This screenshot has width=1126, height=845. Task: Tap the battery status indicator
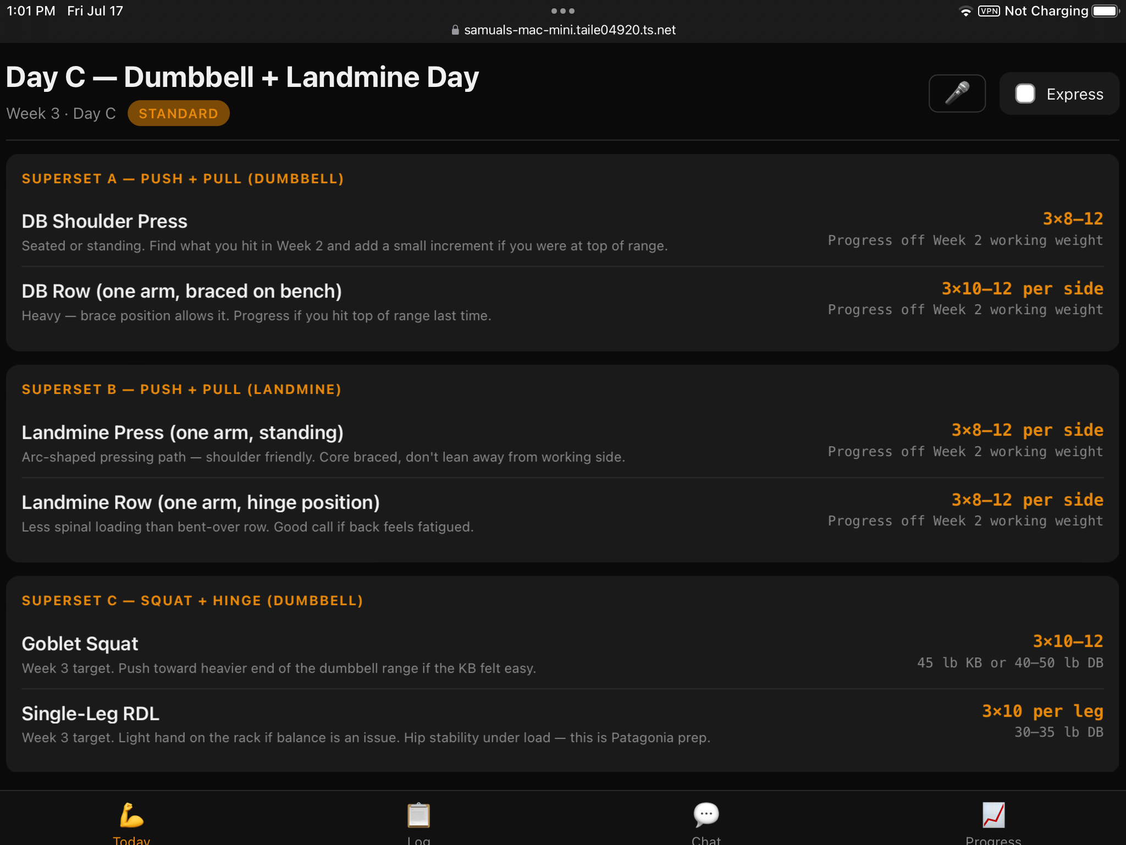pos(1106,11)
